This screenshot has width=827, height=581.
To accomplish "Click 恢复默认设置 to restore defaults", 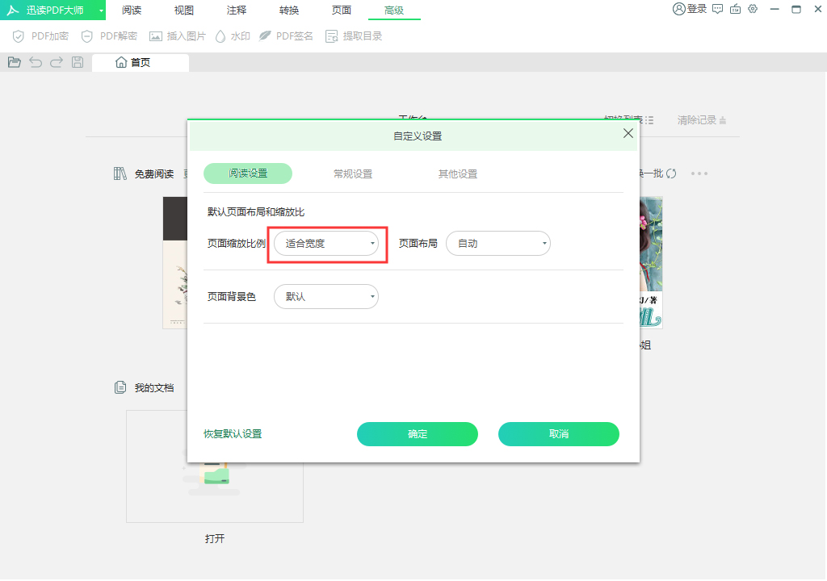I will [232, 433].
